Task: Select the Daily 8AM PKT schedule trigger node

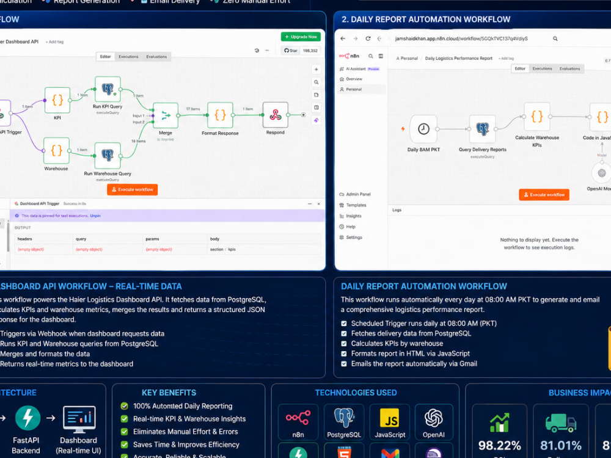Action: [x=423, y=129]
